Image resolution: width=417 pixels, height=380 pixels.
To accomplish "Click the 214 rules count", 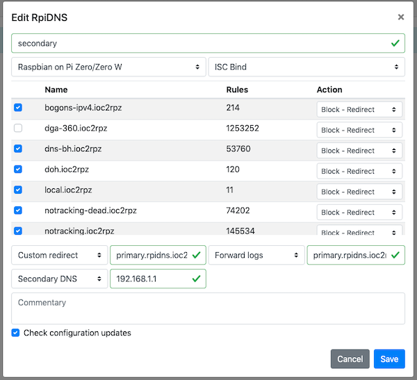I will pyautogui.click(x=233, y=108).
